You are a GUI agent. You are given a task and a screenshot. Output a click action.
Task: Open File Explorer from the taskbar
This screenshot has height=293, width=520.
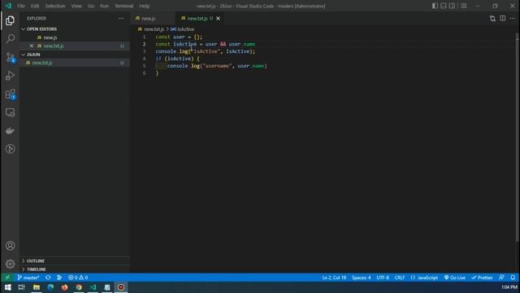coord(36,287)
